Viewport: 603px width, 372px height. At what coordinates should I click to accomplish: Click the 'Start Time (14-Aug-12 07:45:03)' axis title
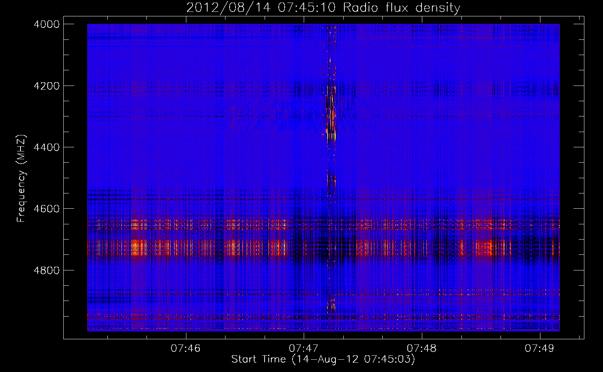coord(323,359)
